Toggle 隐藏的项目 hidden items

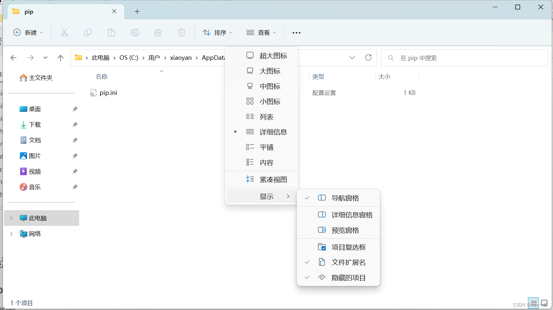[x=339, y=278]
